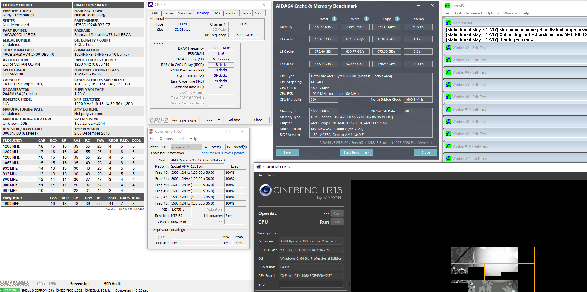Screen dimensions: 587x292
Task: Open the Tools menu in Core Temp
Action: (x=181, y=139)
